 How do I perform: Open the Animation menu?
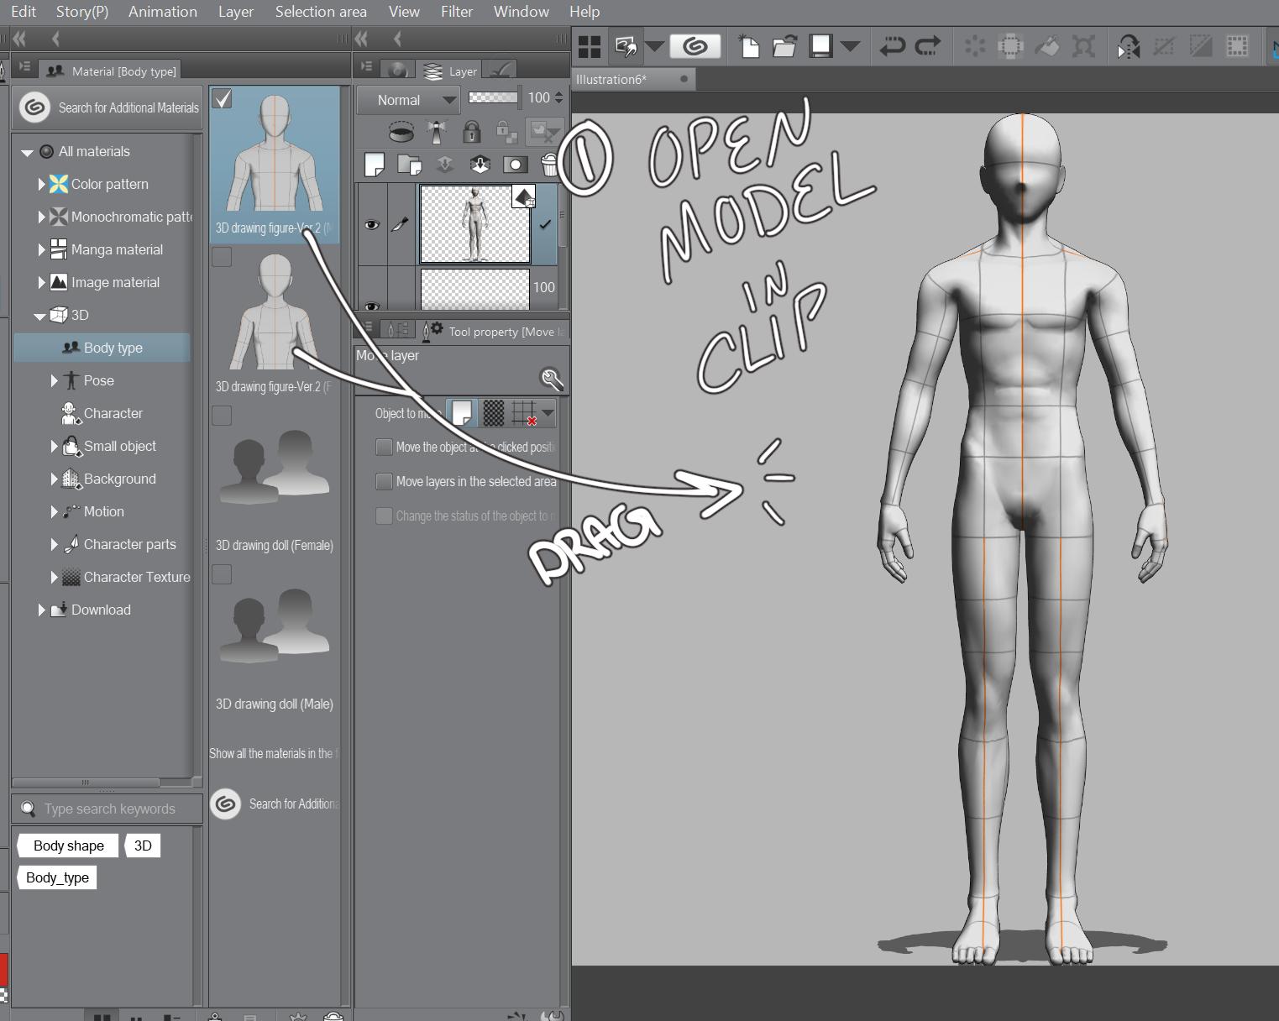pyautogui.click(x=162, y=11)
